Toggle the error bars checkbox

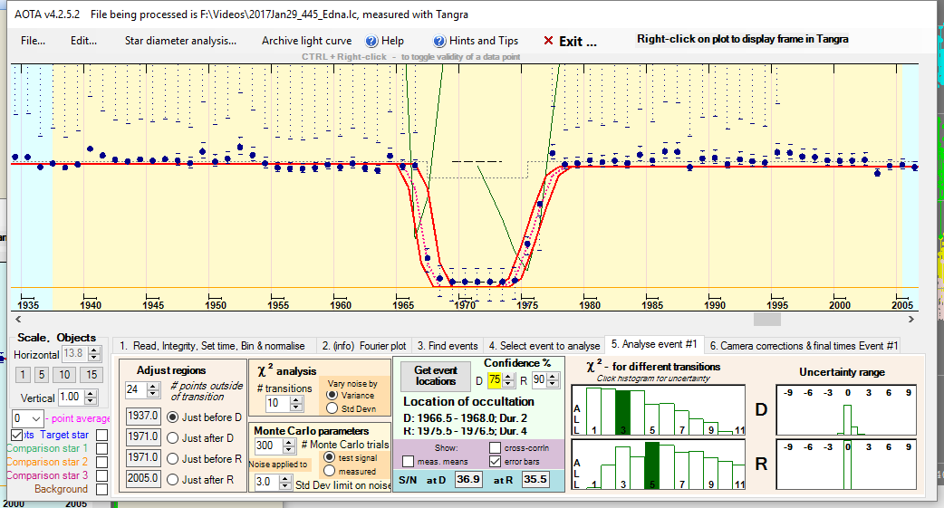coord(495,462)
